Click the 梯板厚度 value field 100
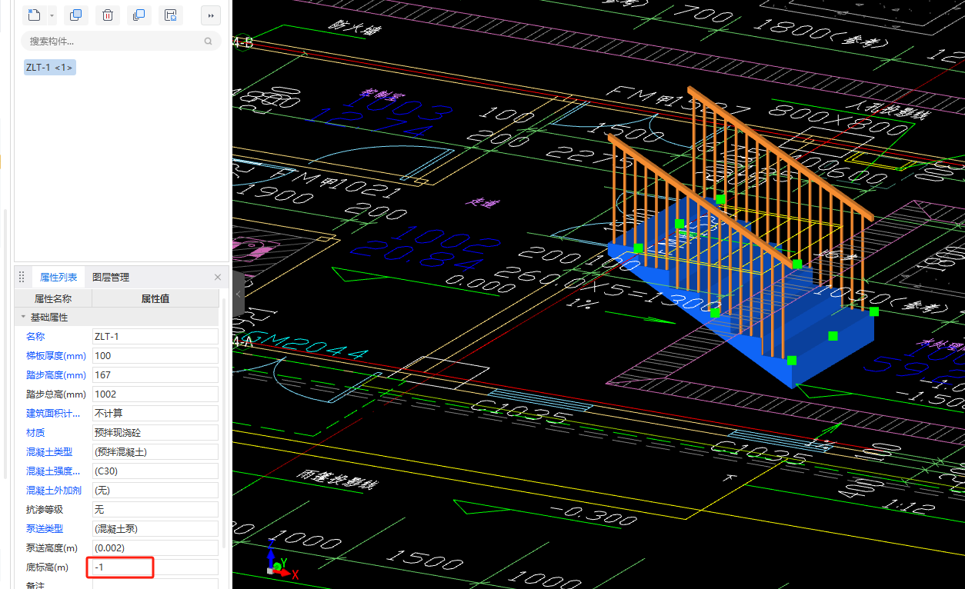The height and width of the screenshot is (589, 965). [155, 355]
